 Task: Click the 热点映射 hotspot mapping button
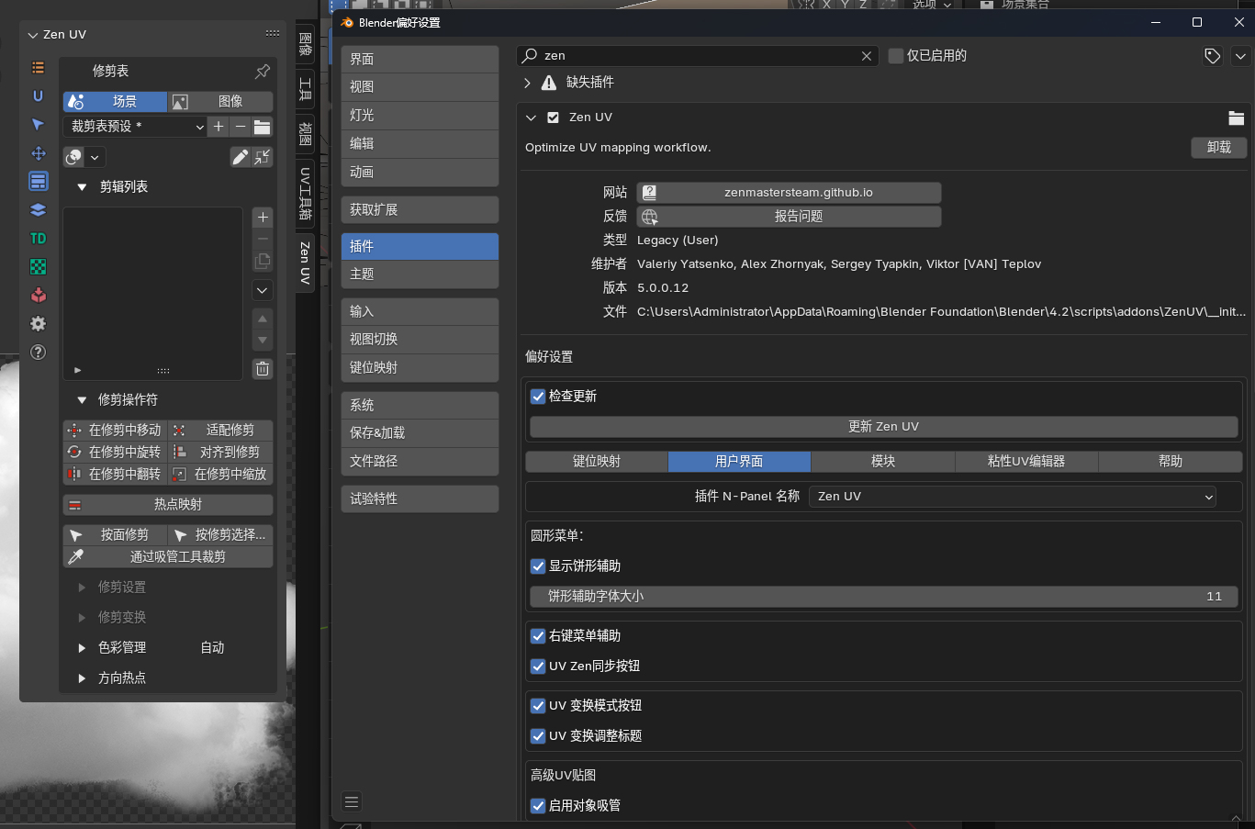[168, 505]
